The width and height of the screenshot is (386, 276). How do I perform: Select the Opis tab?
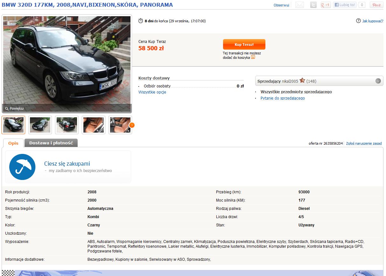click(x=13, y=143)
